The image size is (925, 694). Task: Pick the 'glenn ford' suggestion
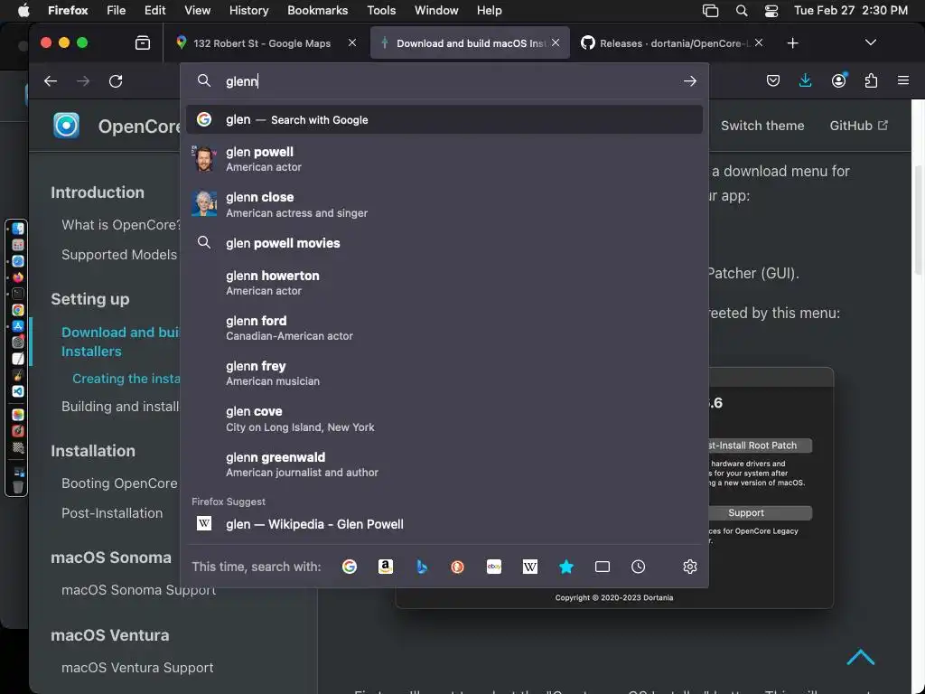coord(444,327)
